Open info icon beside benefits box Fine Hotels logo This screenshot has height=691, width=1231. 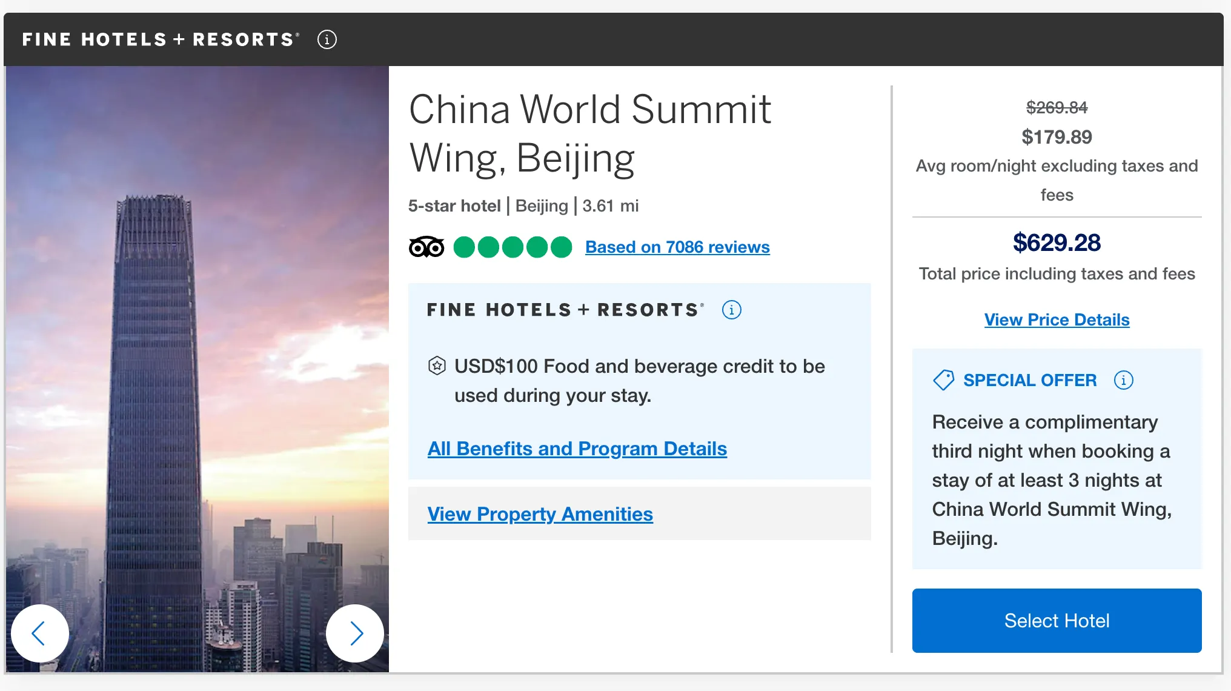pos(731,310)
